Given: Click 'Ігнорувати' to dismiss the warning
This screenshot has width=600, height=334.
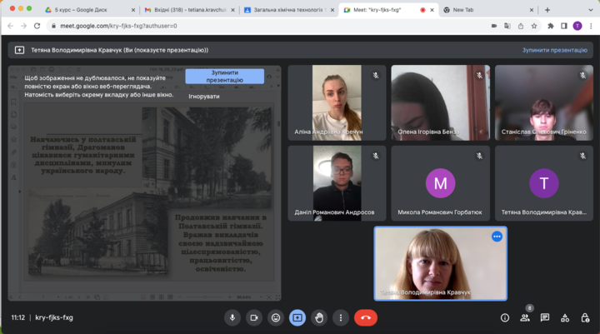Looking at the screenshot, I should point(204,97).
